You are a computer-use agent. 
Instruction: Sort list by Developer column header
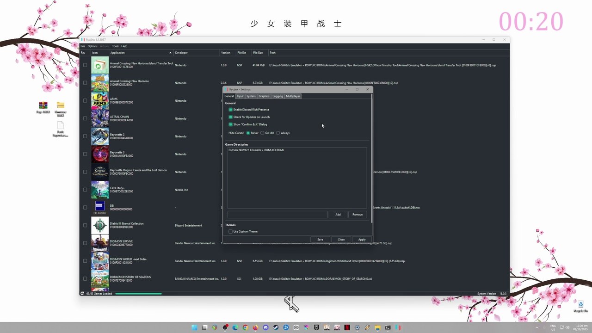pyautogui.click(x=197, y=53)
